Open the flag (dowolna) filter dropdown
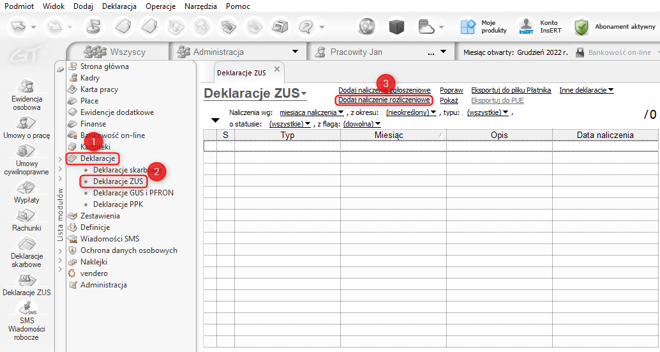Viewport: 660px width, 352px height. pyautogui.click(x=361, y=124)
